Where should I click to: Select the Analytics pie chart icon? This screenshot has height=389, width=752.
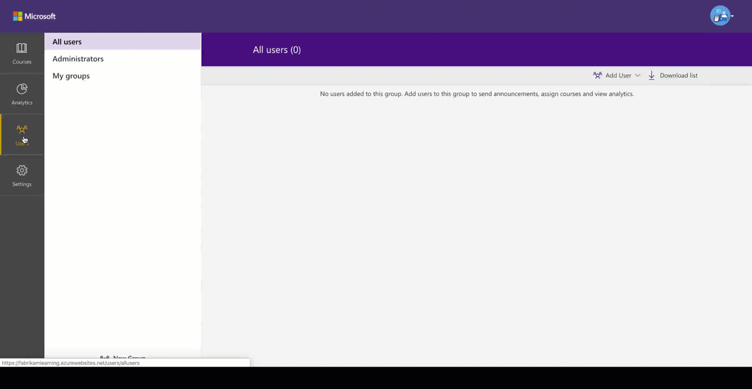coord(21,89)
